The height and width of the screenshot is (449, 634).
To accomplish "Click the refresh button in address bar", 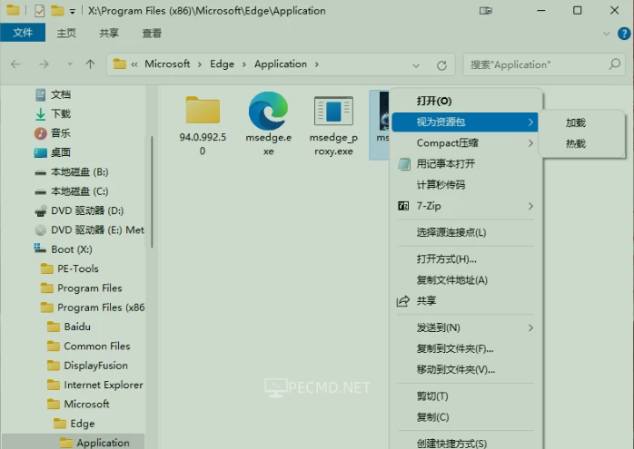I will click(x=441, y=65).
